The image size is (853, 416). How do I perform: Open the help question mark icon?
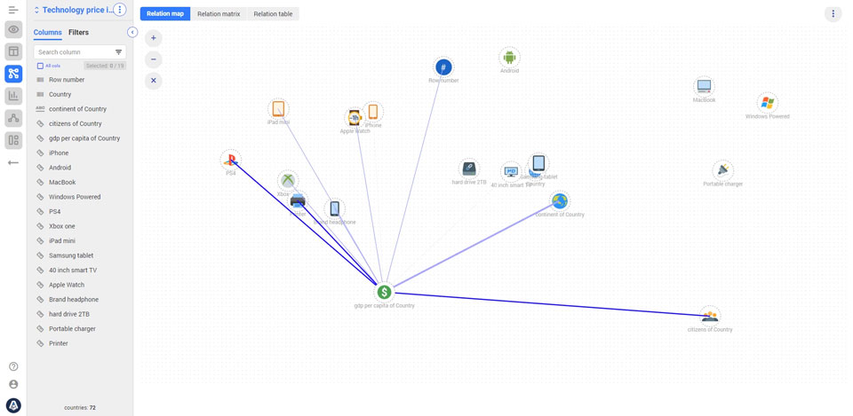point(13,366)
